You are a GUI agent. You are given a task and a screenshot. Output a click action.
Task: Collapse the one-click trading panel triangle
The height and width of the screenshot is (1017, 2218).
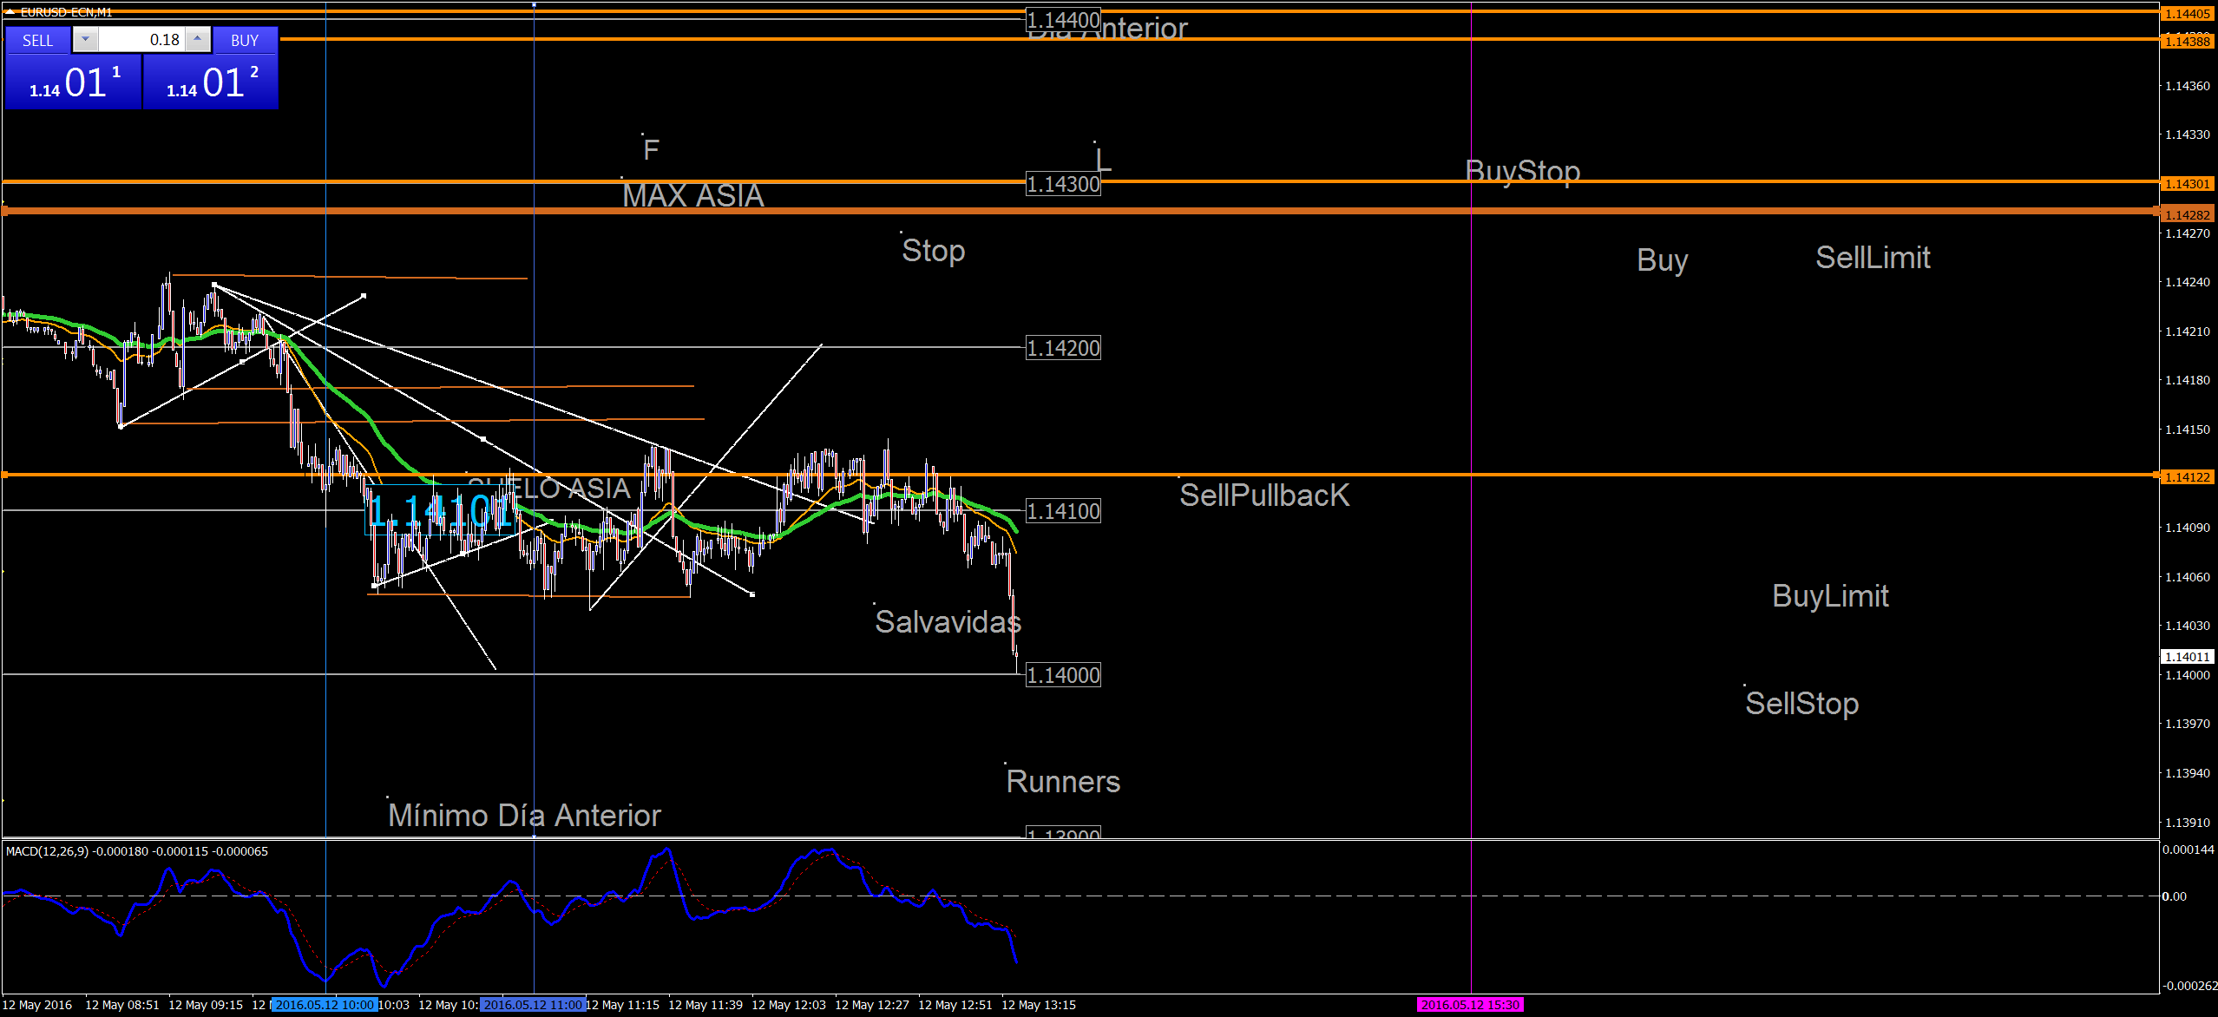coord(9,12)
